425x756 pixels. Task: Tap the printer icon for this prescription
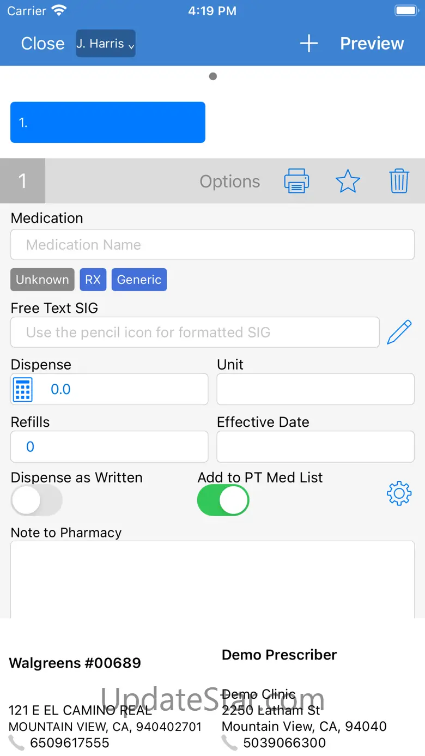point(296,181)
